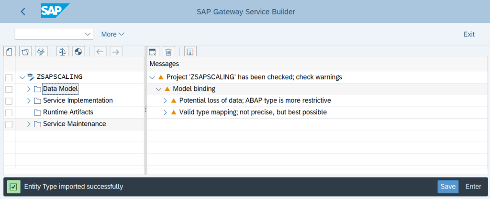Click 'Project 'ZSAPSCALING' has been checked' text
This screenshot has height=199, width=490.
click(255, 77)
